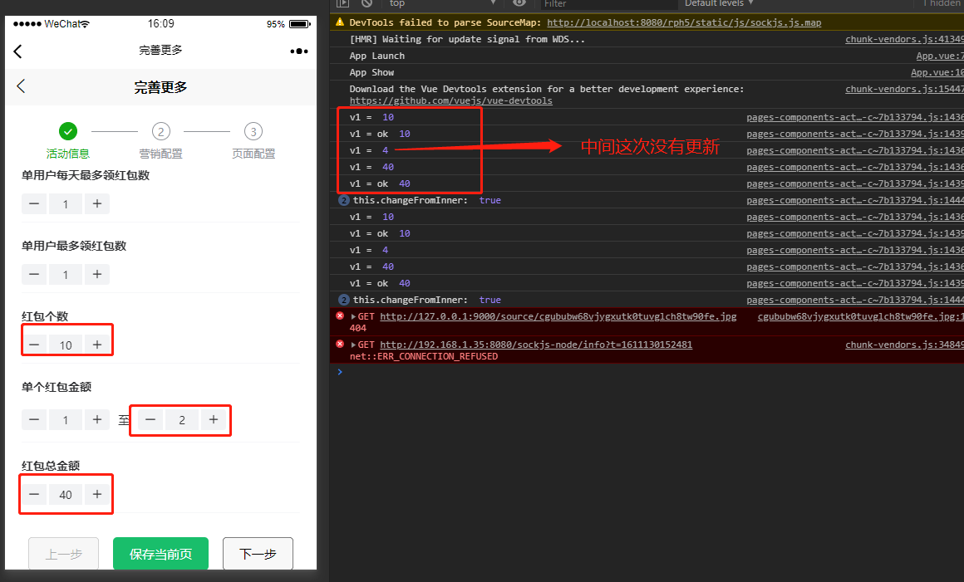The image size is (964, 582).
Task: Decrease 红包个数 with minus button
Action: pos(34,345)
